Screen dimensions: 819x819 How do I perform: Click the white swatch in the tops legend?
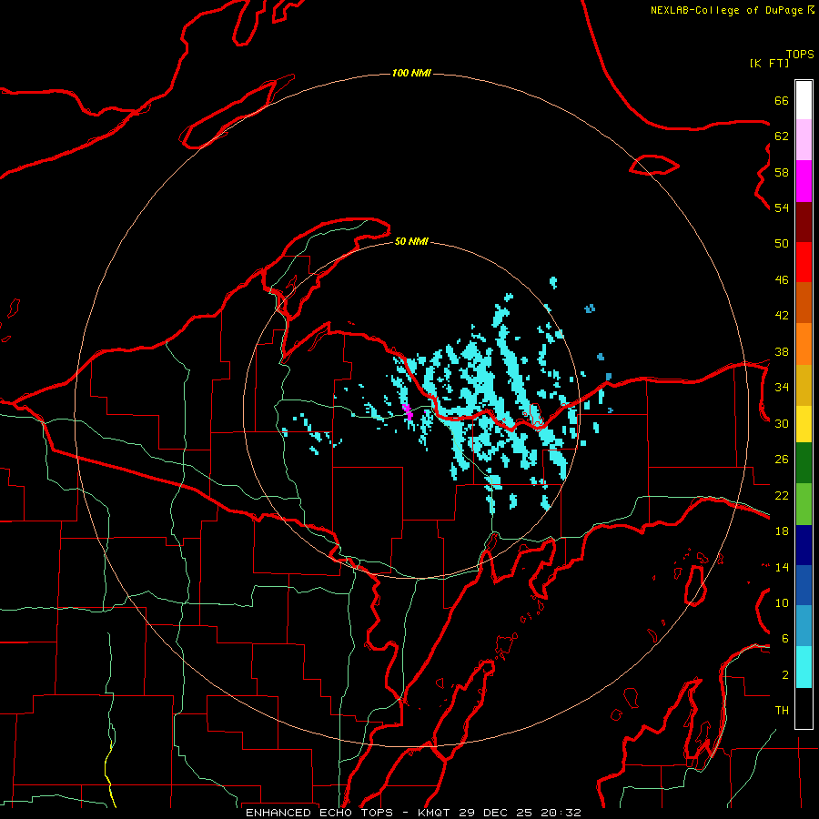pyautogui.click(x=804, y=100)
